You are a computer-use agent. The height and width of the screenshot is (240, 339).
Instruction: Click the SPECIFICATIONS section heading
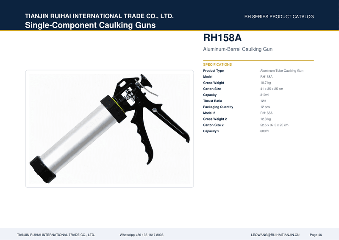tap(217, 64)
